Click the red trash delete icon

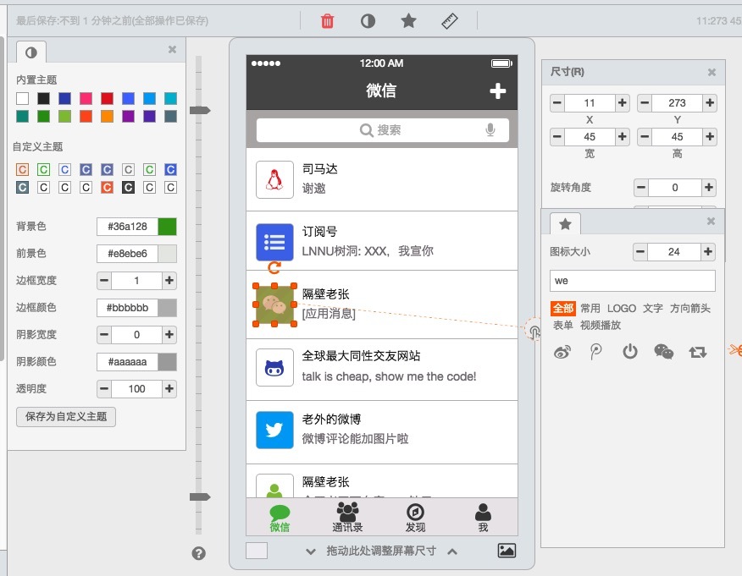(x=327, y=21)
